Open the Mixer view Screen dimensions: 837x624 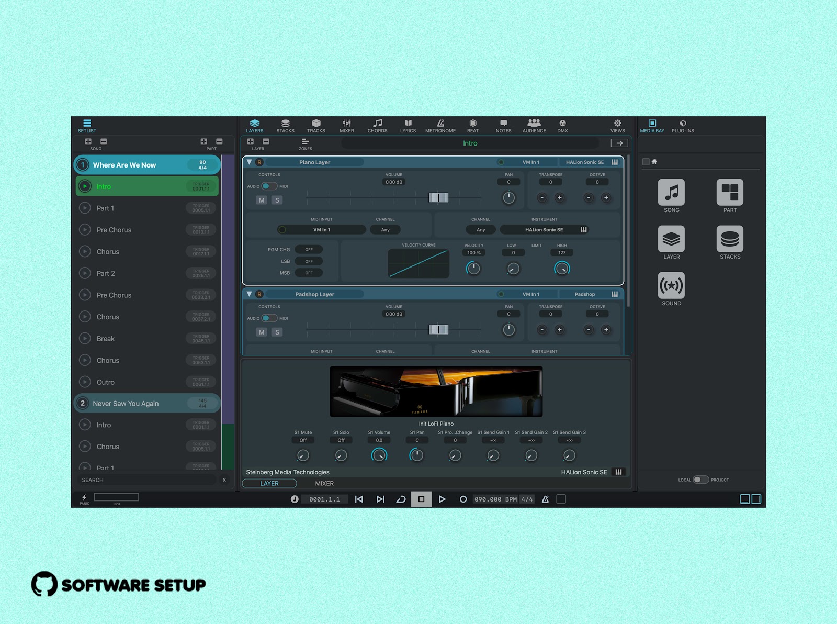[x=347, y=126]
